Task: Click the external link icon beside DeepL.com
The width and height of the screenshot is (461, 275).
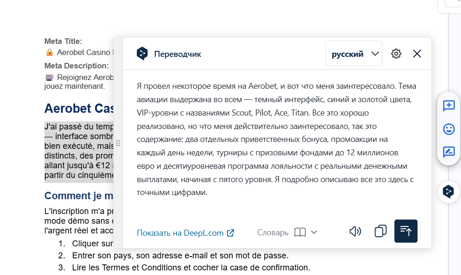Action: coord(230,233)
